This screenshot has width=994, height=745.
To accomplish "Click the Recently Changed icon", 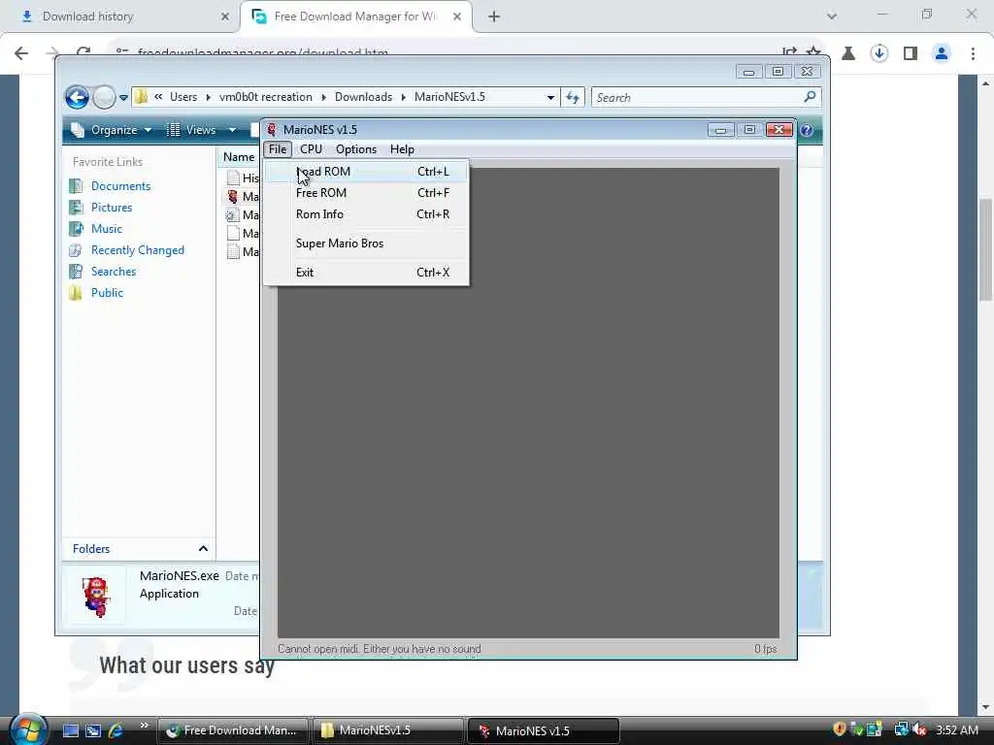I will tap(76, 250).
